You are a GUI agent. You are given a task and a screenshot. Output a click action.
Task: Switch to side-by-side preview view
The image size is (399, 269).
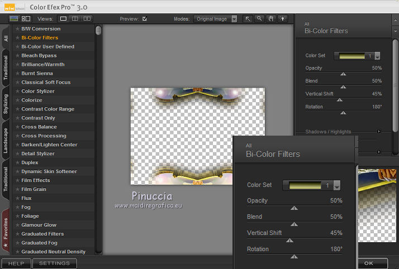pos(87,19)
